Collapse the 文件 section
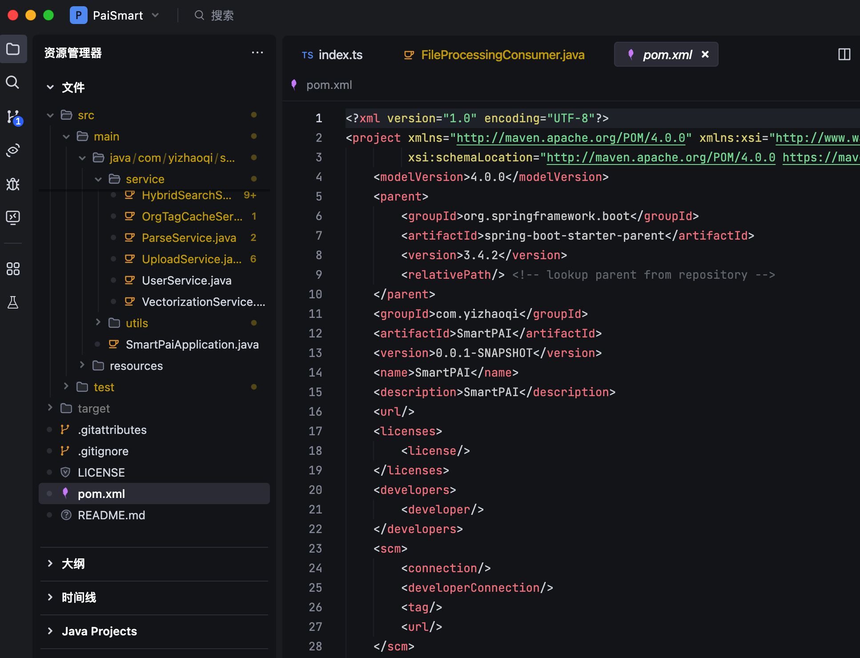This screenshot has width=860, height=658. click(x=50, y=87)
